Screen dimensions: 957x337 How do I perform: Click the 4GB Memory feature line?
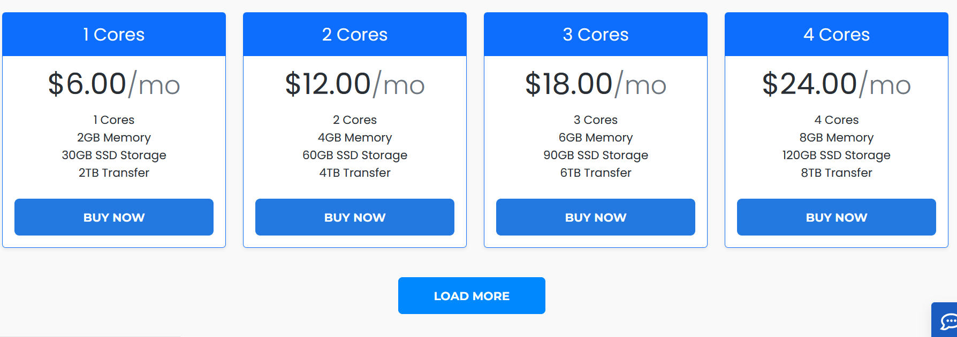[355, 138]
